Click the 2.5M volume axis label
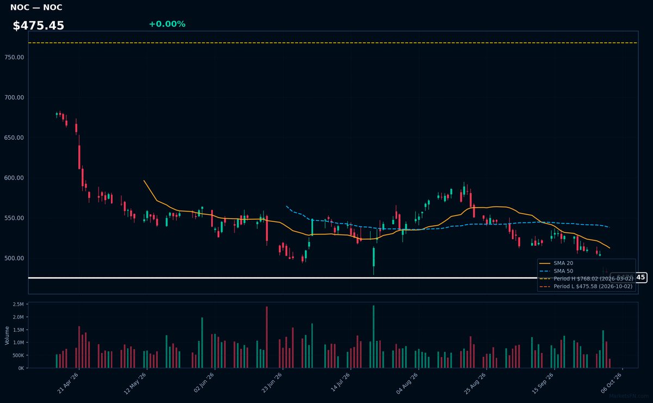The image size is (653, 403). 19,304
